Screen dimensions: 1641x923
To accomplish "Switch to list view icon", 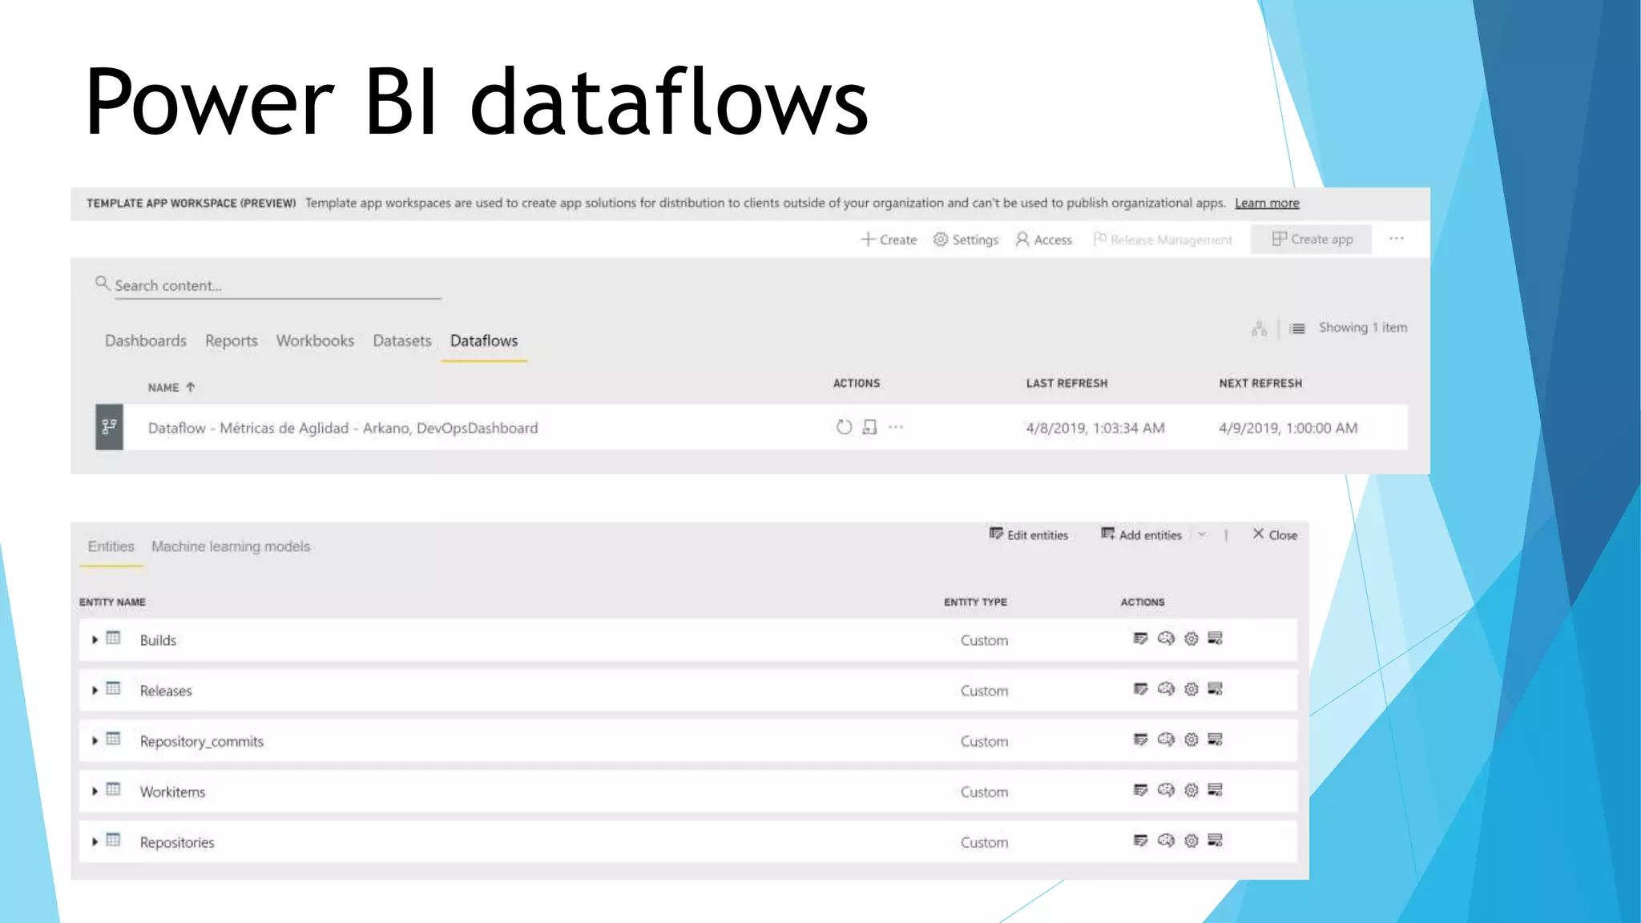I will pyautogui.click(x=1297, y=328).
